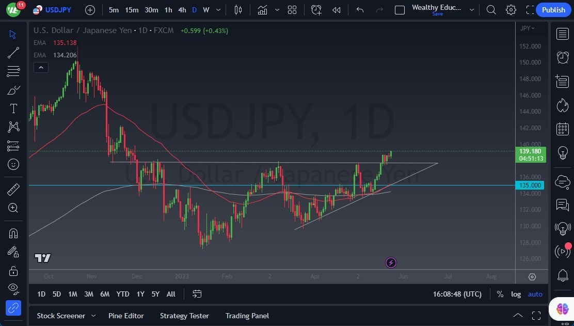The image size is (574, 326).
Task: Start bar replay mode
Action: click(x=337, y=10)
